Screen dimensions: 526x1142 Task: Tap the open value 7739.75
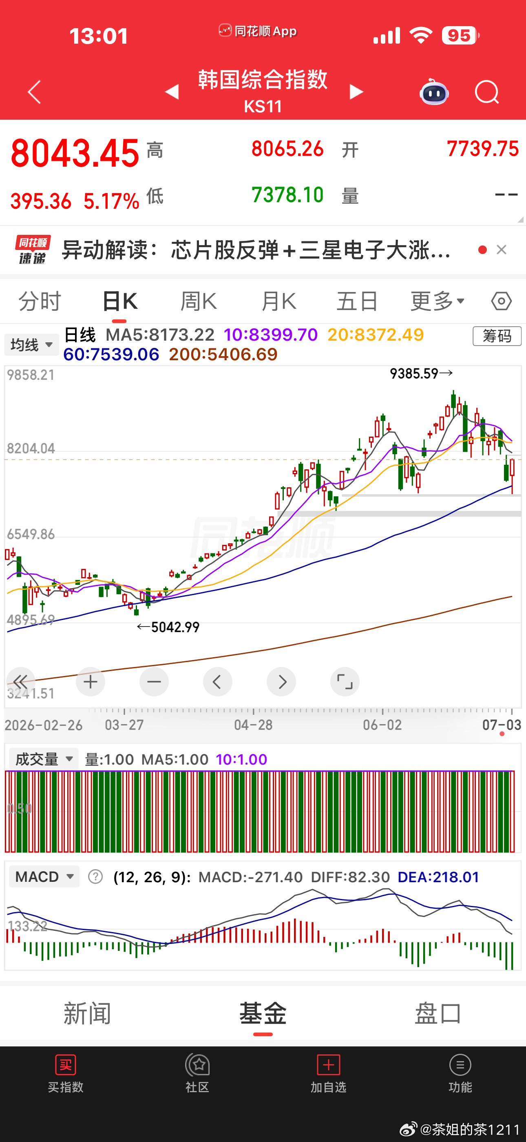coord(483,149)
